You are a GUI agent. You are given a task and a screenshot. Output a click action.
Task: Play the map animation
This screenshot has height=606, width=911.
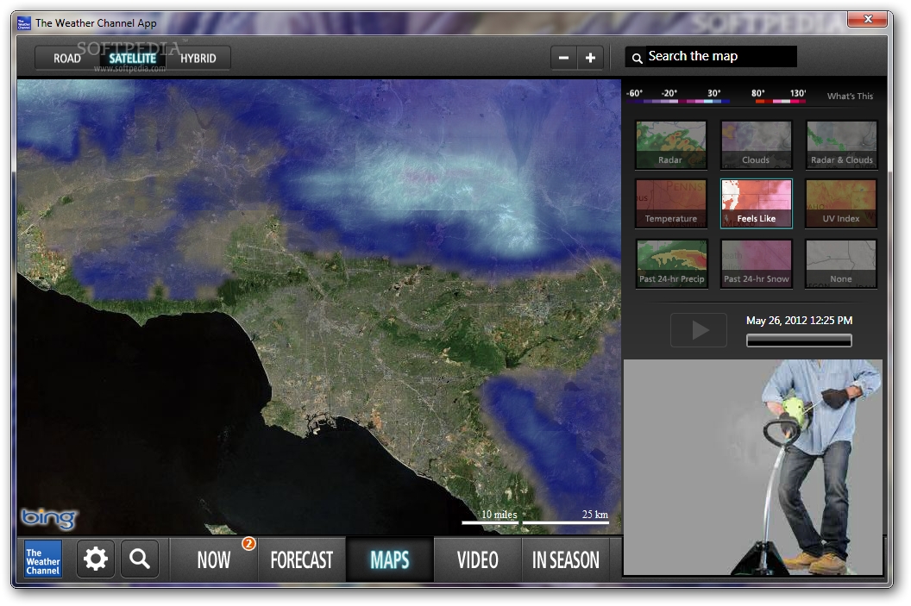click(699, 329)
